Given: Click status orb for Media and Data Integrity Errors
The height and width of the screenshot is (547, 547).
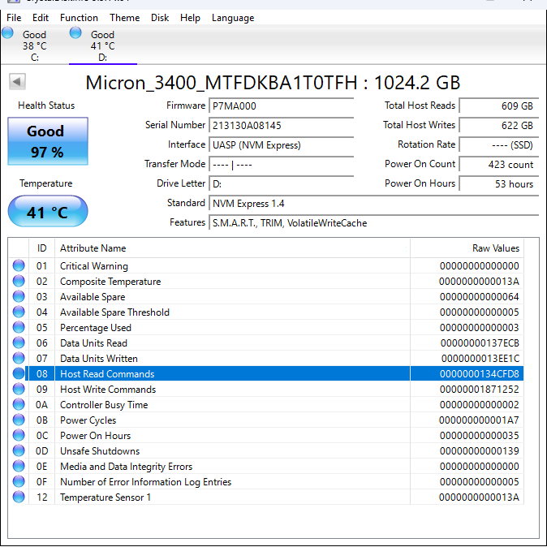Looking at the screenshot, I should click(19, 466).
